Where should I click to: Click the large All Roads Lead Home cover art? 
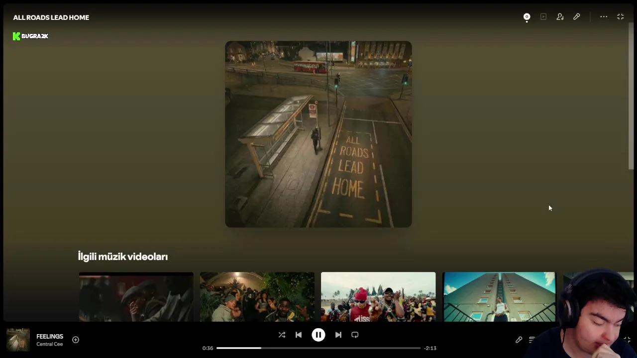pos(318,134)
